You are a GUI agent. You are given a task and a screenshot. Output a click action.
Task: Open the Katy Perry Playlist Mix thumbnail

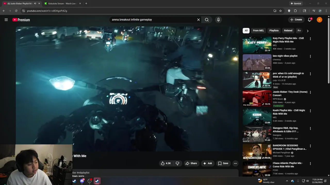[x=257, y=45]
